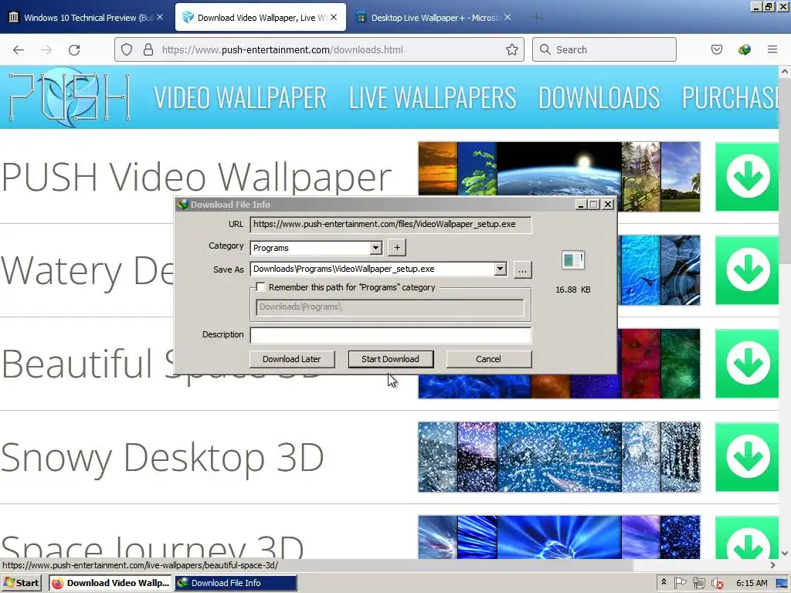Open VIDEO WALLPAPER navigation menu item
Image resolution: width=791 pixels, height=593 pixels.
point(240,97)
